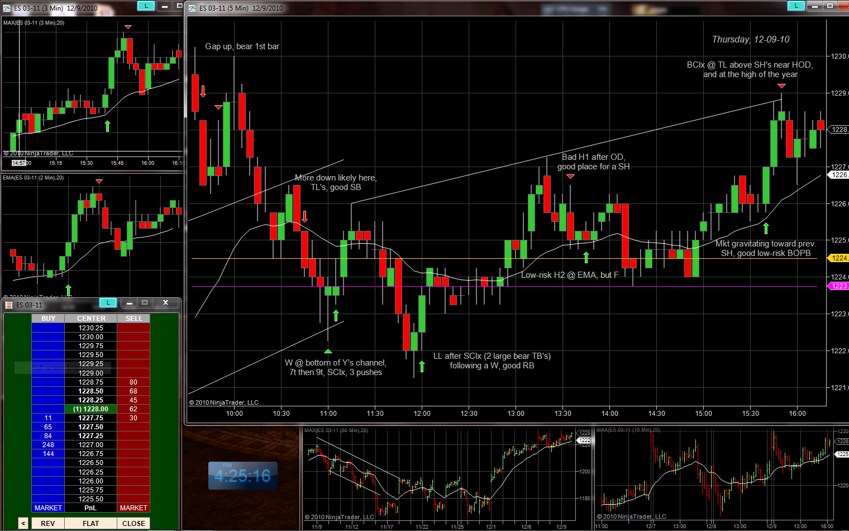Click the chart icon of the 5 Min window
Screen dimensions: 849x531
pos(193,8)
